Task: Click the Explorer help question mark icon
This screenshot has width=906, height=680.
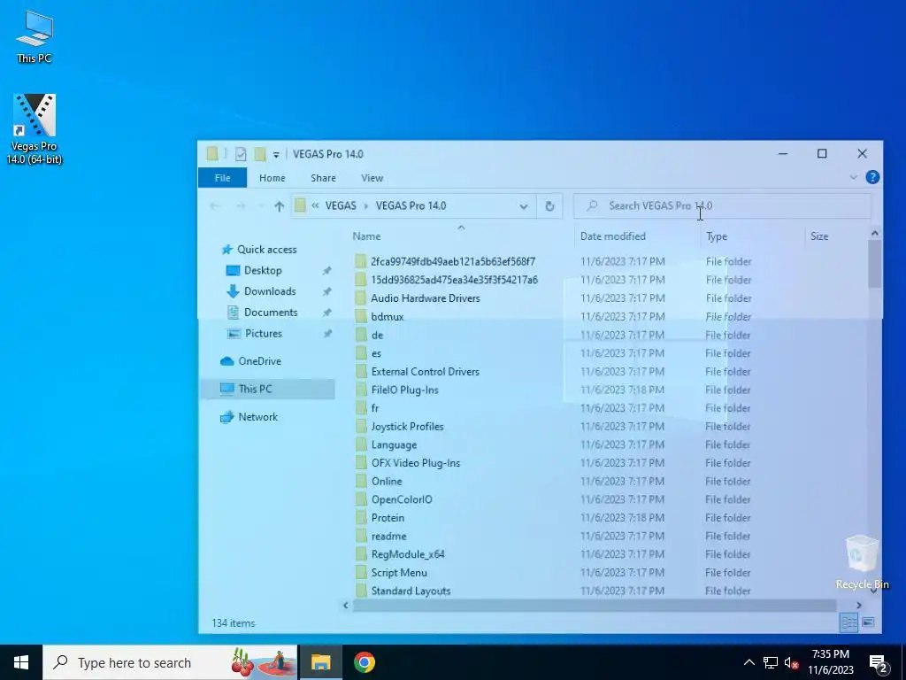Action: tap(872, 177)
